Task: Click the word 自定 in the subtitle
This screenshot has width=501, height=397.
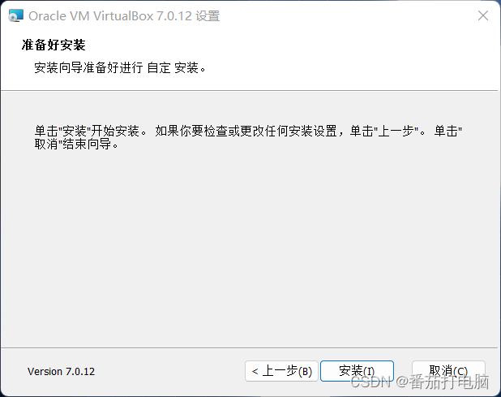Action: click(x=159, y=68)
